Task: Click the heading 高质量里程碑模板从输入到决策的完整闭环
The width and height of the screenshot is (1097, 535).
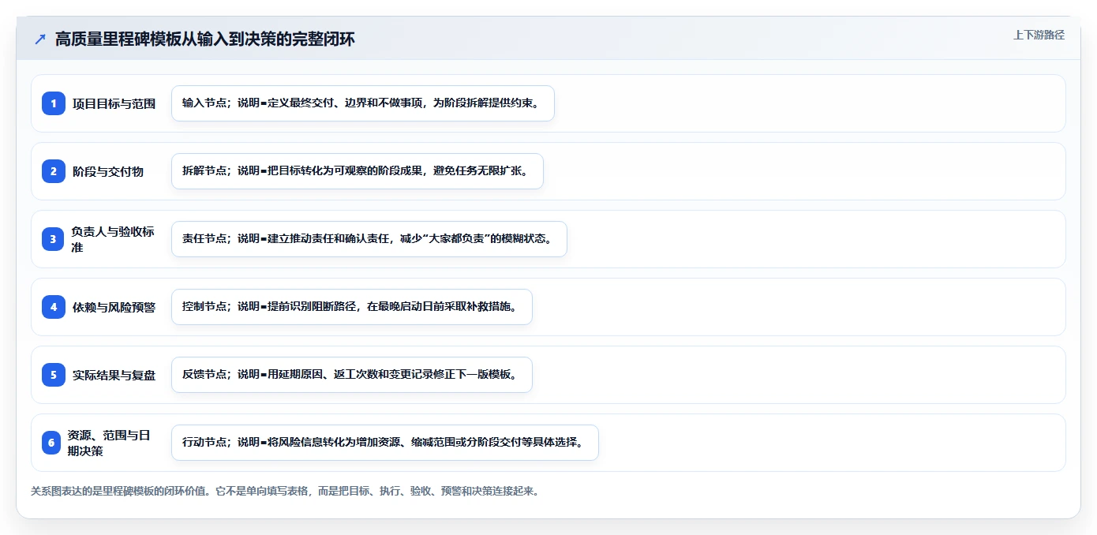Action: click(x=205, y=39)
